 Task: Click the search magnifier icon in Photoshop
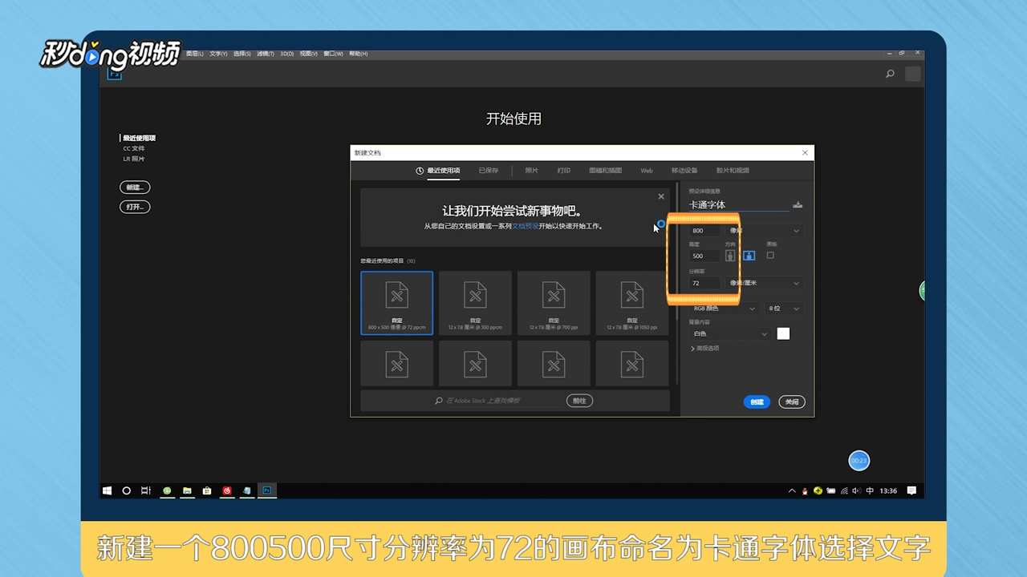(x=890, y=74)
